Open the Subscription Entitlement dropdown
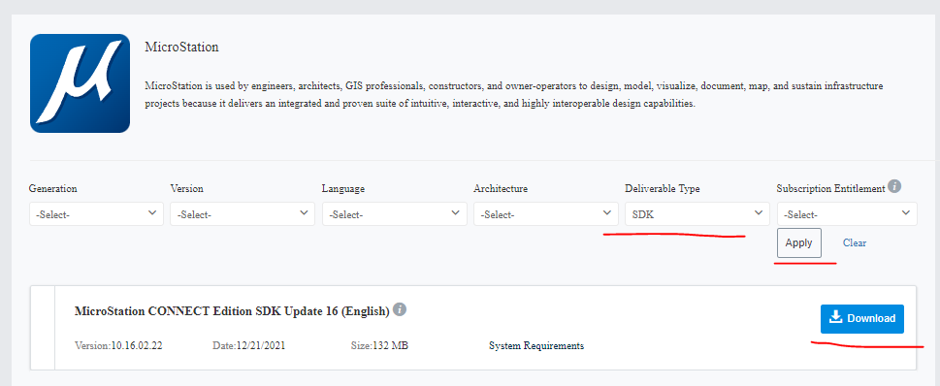Screen dimensions: 940x386 847,214
